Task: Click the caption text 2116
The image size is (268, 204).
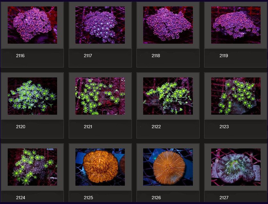Action: click(x=20, y=56)
